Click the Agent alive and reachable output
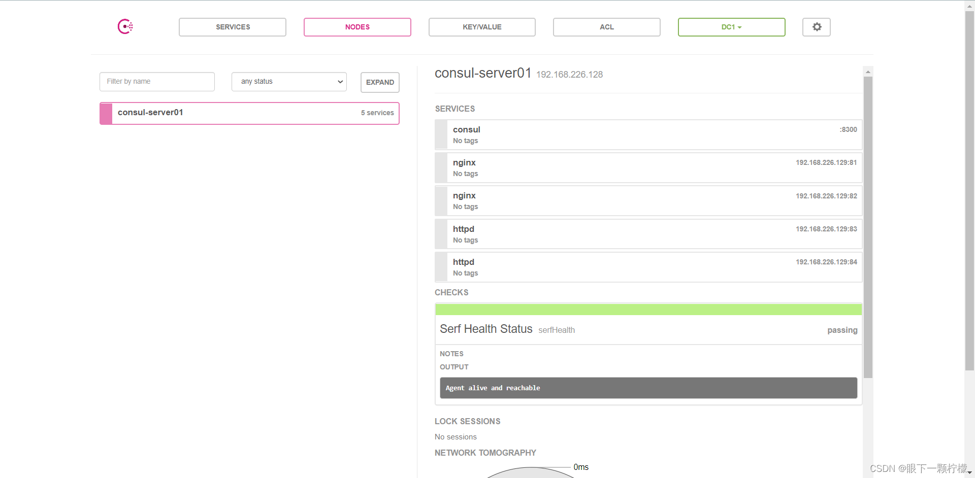Viewport: 975px width, 478px height. coord(648,388)
